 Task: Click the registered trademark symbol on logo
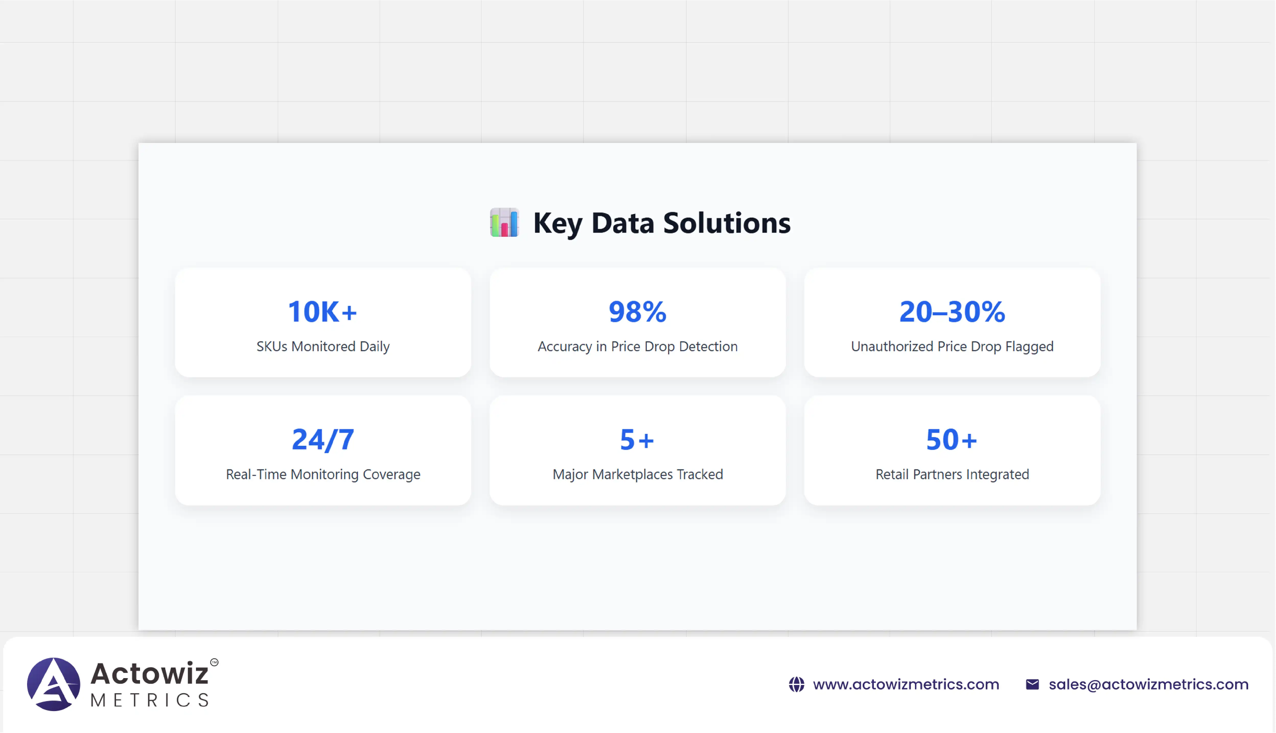coord(214,662)
